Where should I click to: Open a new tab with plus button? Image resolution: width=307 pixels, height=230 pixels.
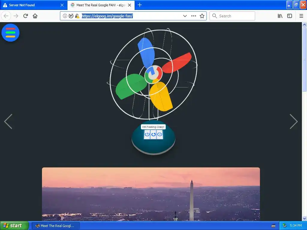click(140, 5)
